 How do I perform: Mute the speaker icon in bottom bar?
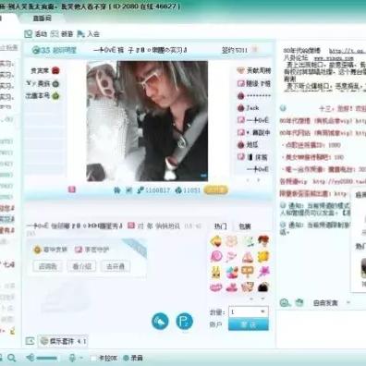[30, 358]
